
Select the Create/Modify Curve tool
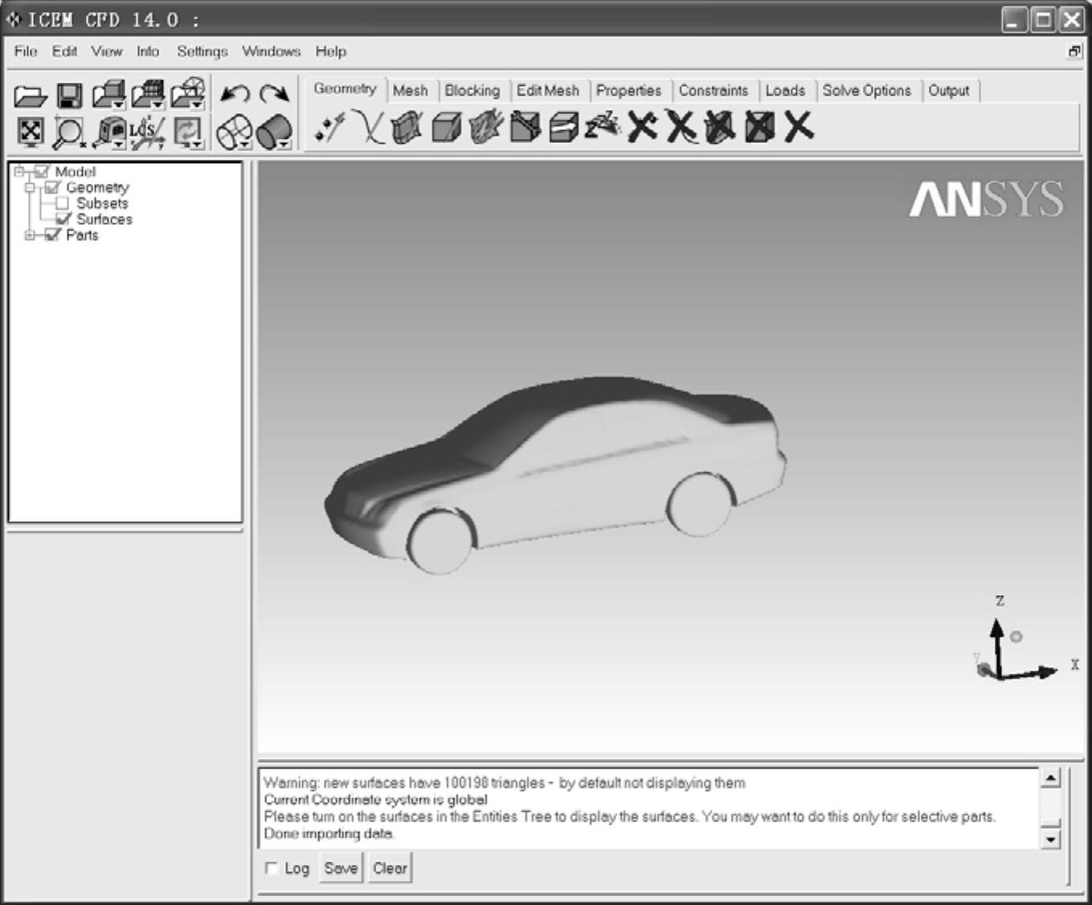coord(369,128)
